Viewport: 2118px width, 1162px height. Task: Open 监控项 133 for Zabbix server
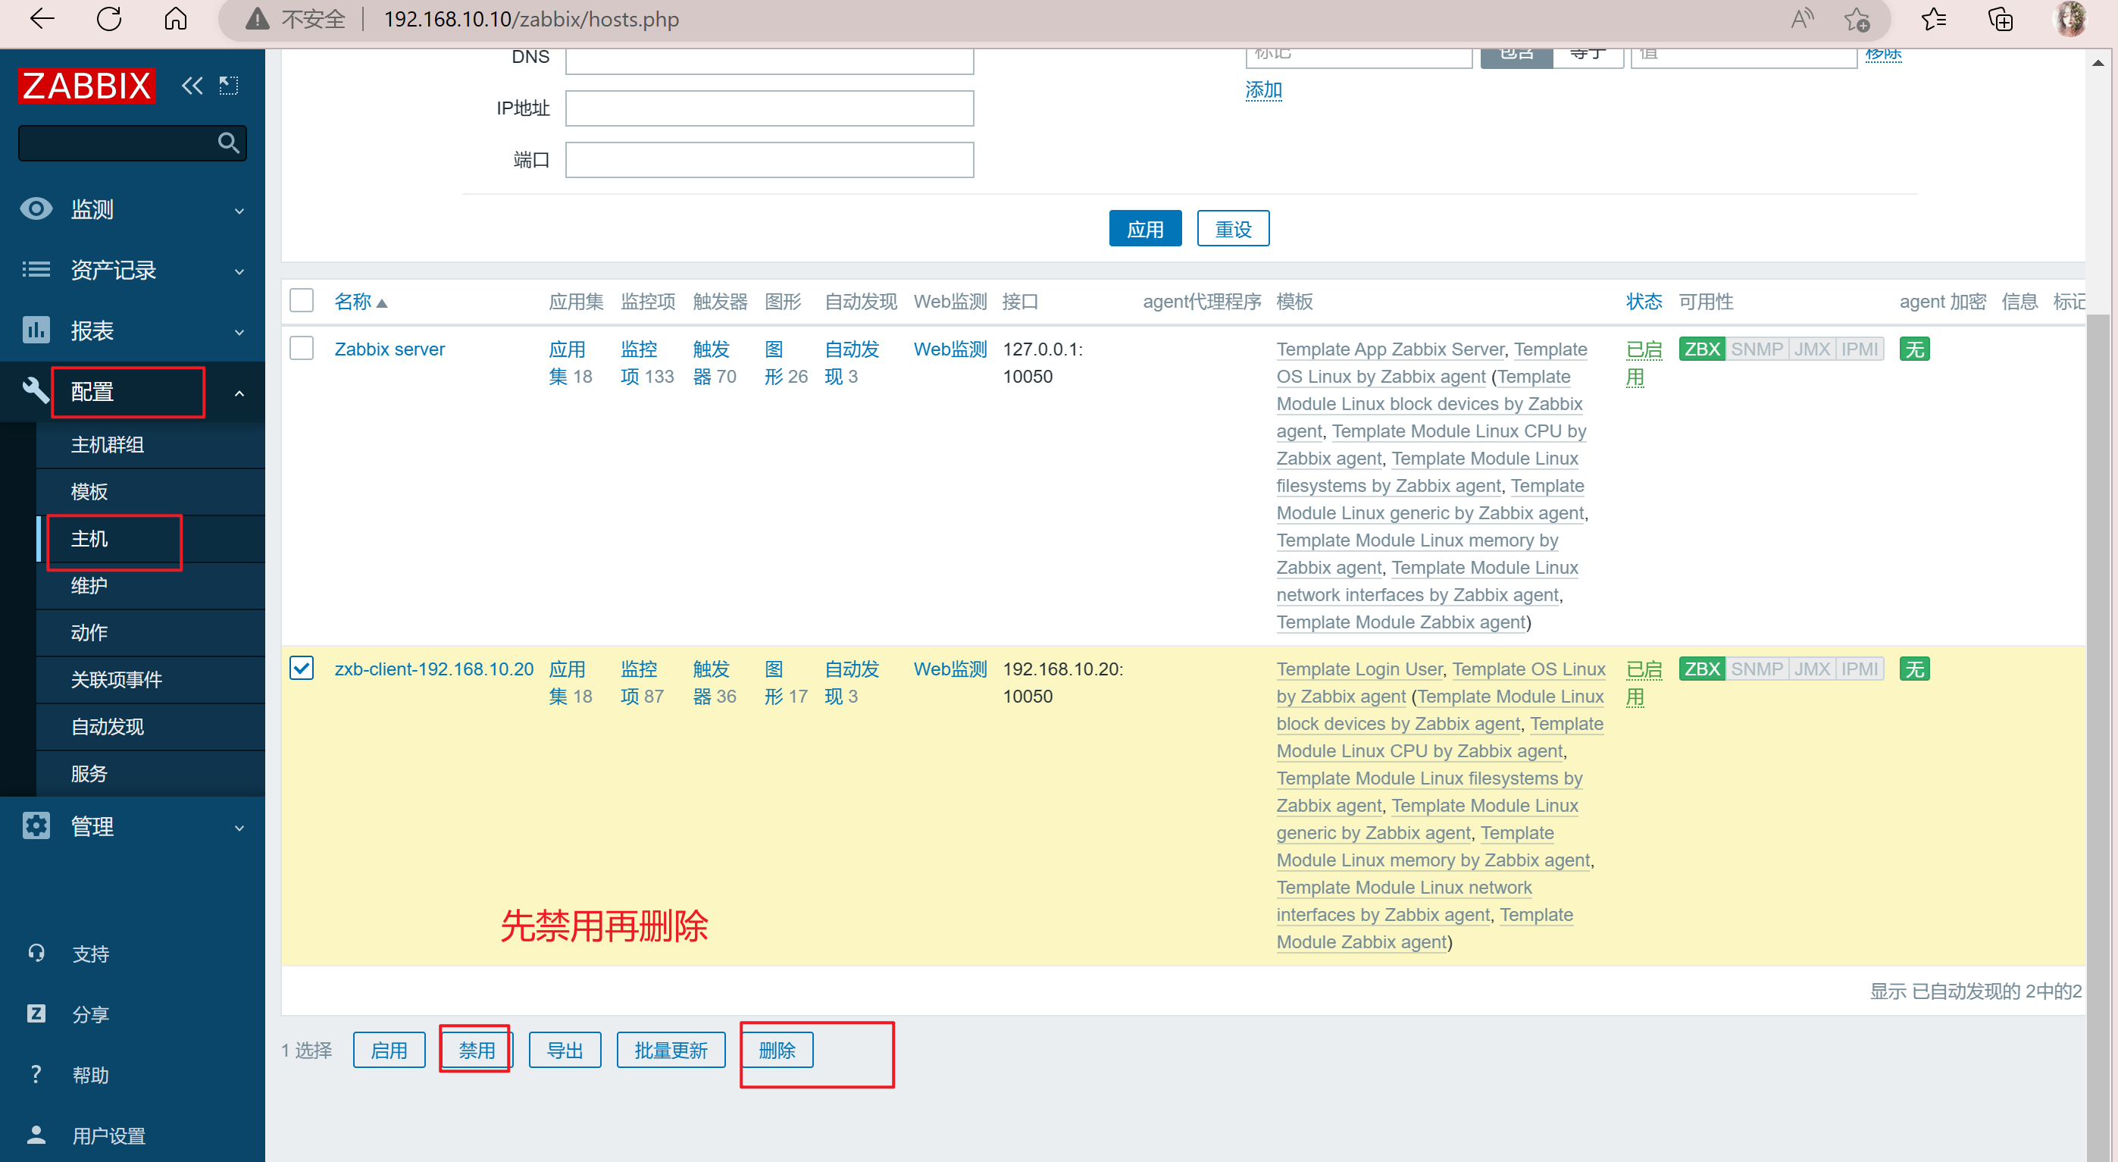647,362
